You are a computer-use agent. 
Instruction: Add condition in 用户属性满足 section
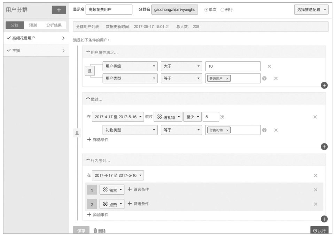(x=324, y=85)
